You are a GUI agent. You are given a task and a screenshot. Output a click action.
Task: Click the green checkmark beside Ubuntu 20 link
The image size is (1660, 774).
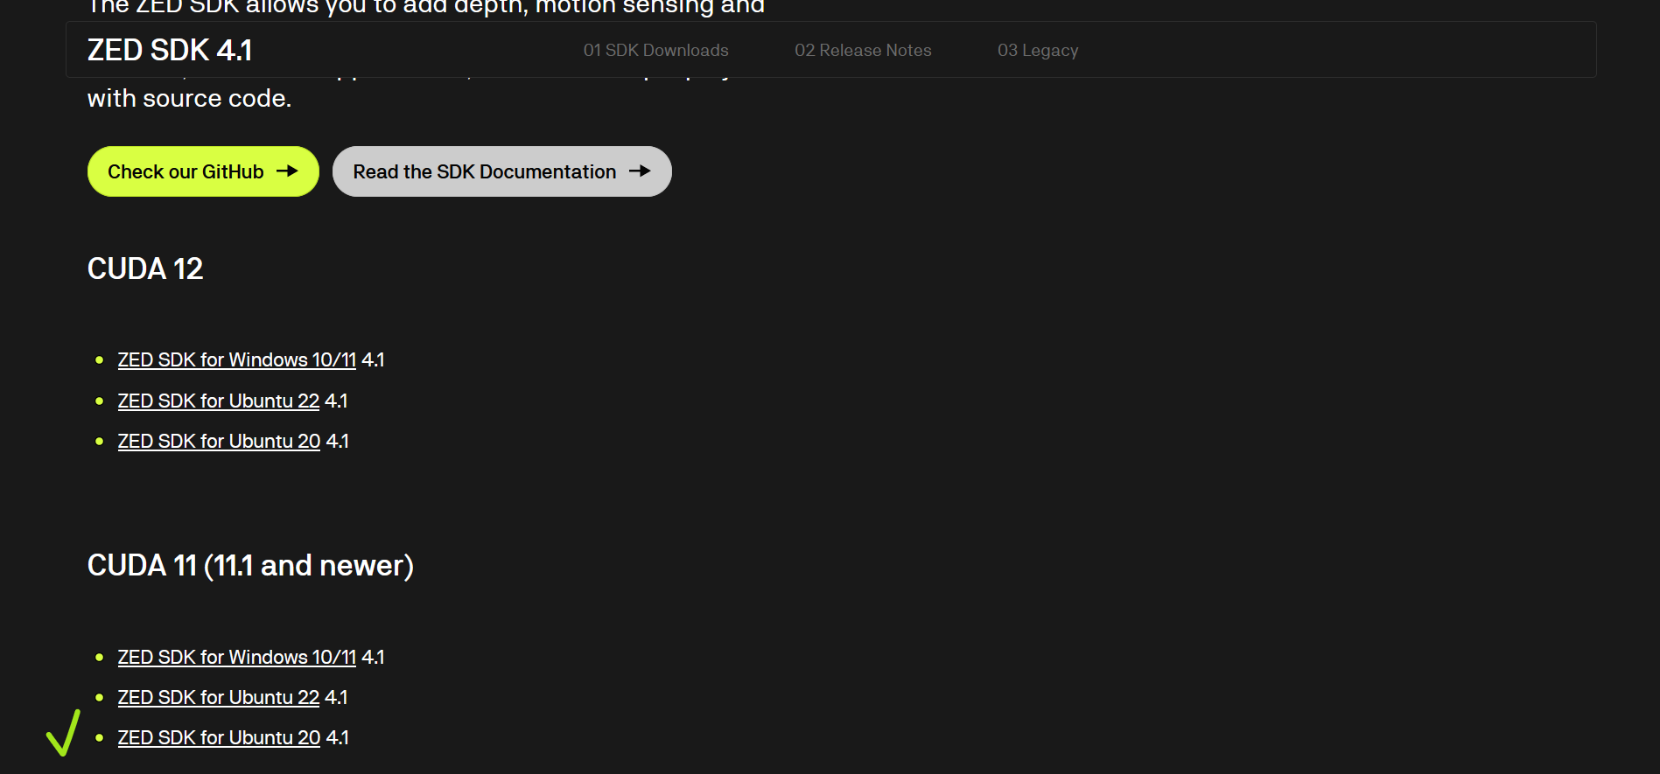point(63,733)
